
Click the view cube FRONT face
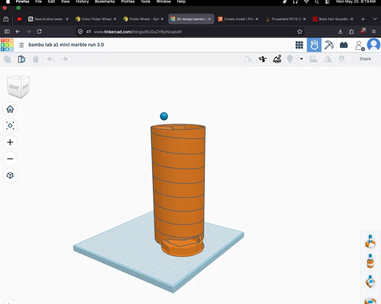pos(14,87)
